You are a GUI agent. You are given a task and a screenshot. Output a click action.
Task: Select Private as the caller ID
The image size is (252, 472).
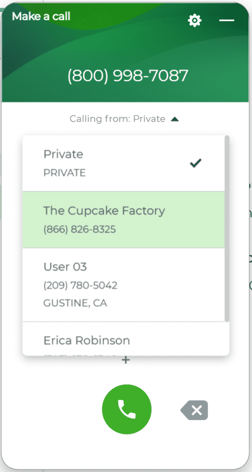point(123,163)
